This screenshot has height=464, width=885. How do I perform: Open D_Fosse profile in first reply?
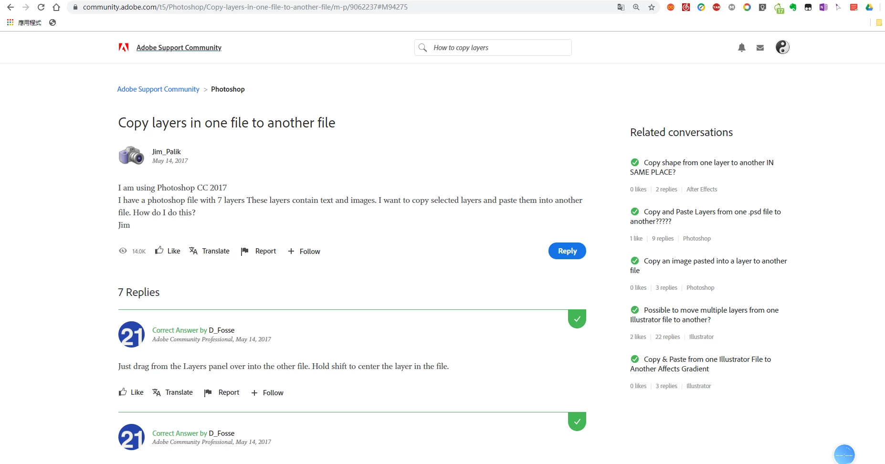pos(221,330)
